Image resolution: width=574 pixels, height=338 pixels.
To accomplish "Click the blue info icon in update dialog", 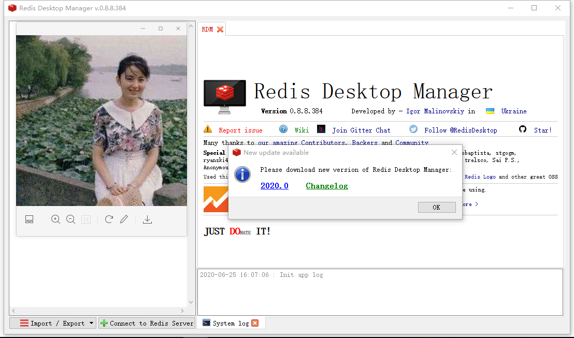I will coord(242,174).
